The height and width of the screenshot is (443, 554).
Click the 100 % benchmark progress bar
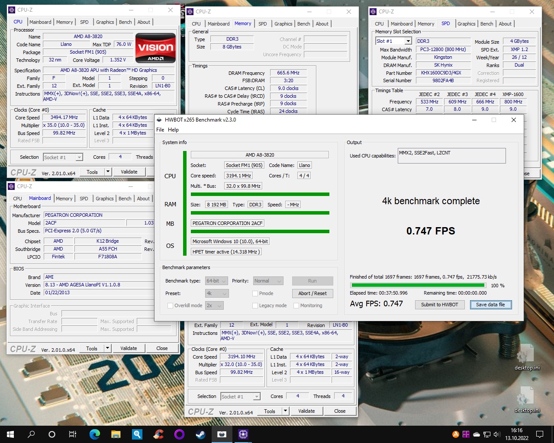click(x=418, y=285)
